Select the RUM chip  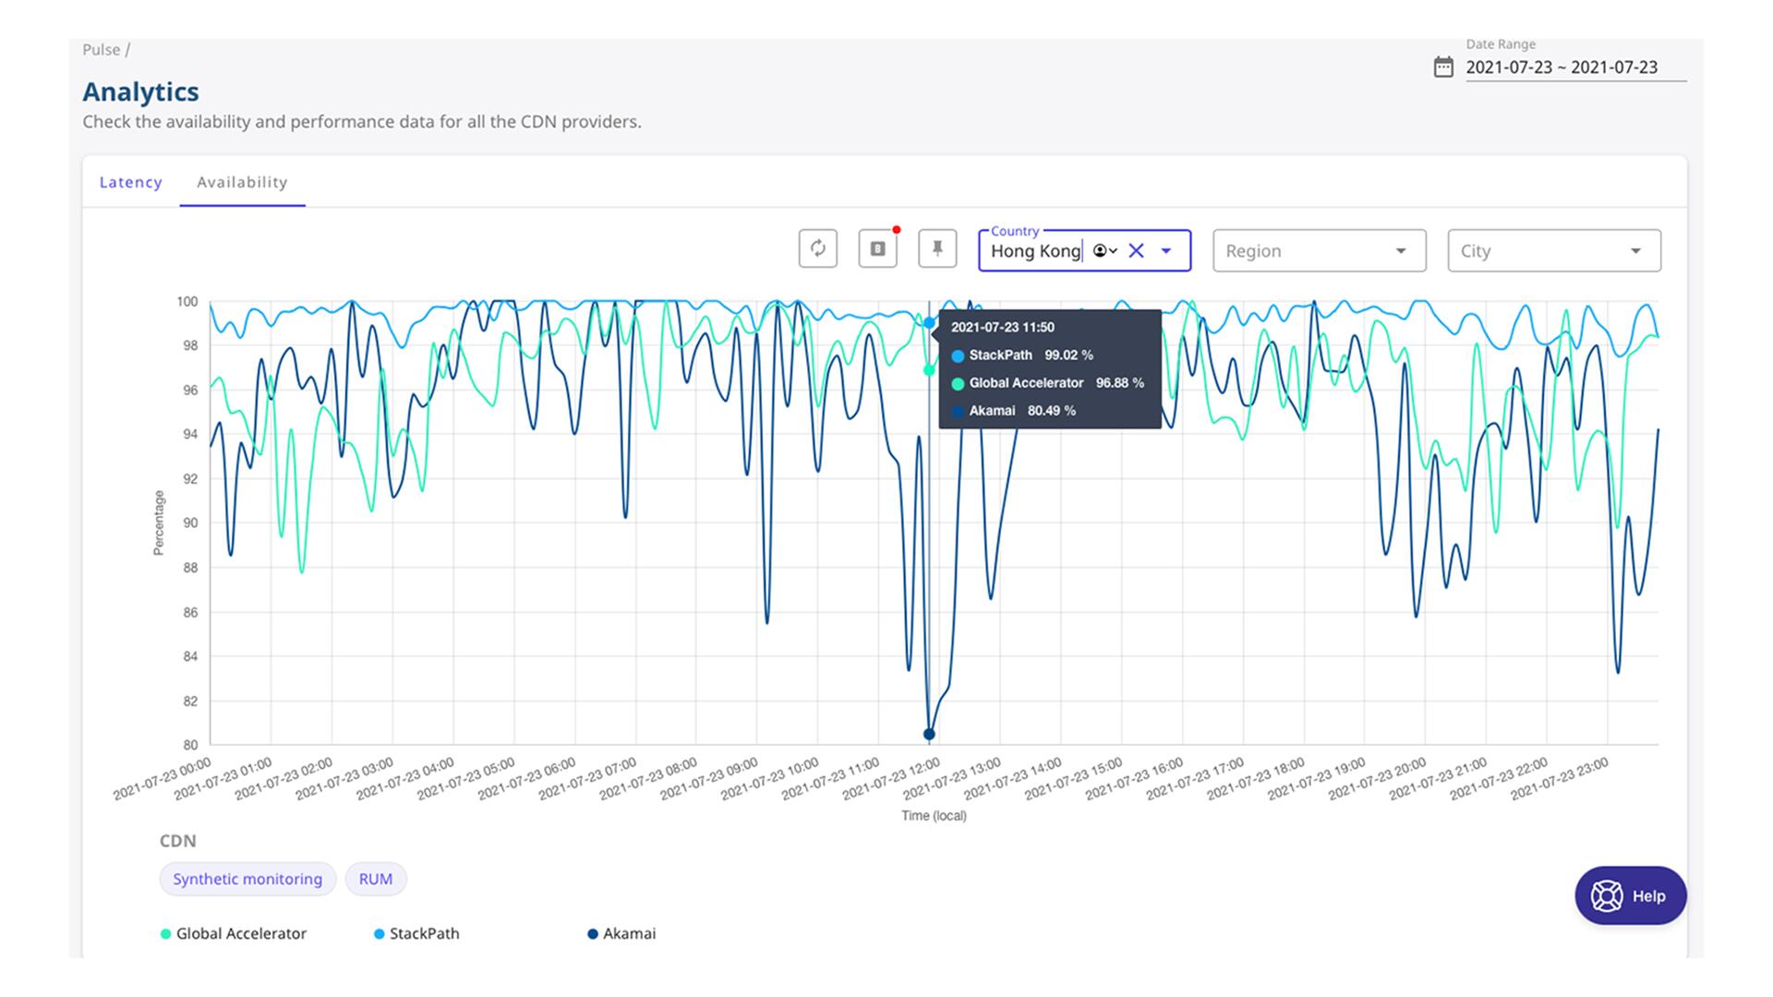click(x=376, y=879)
